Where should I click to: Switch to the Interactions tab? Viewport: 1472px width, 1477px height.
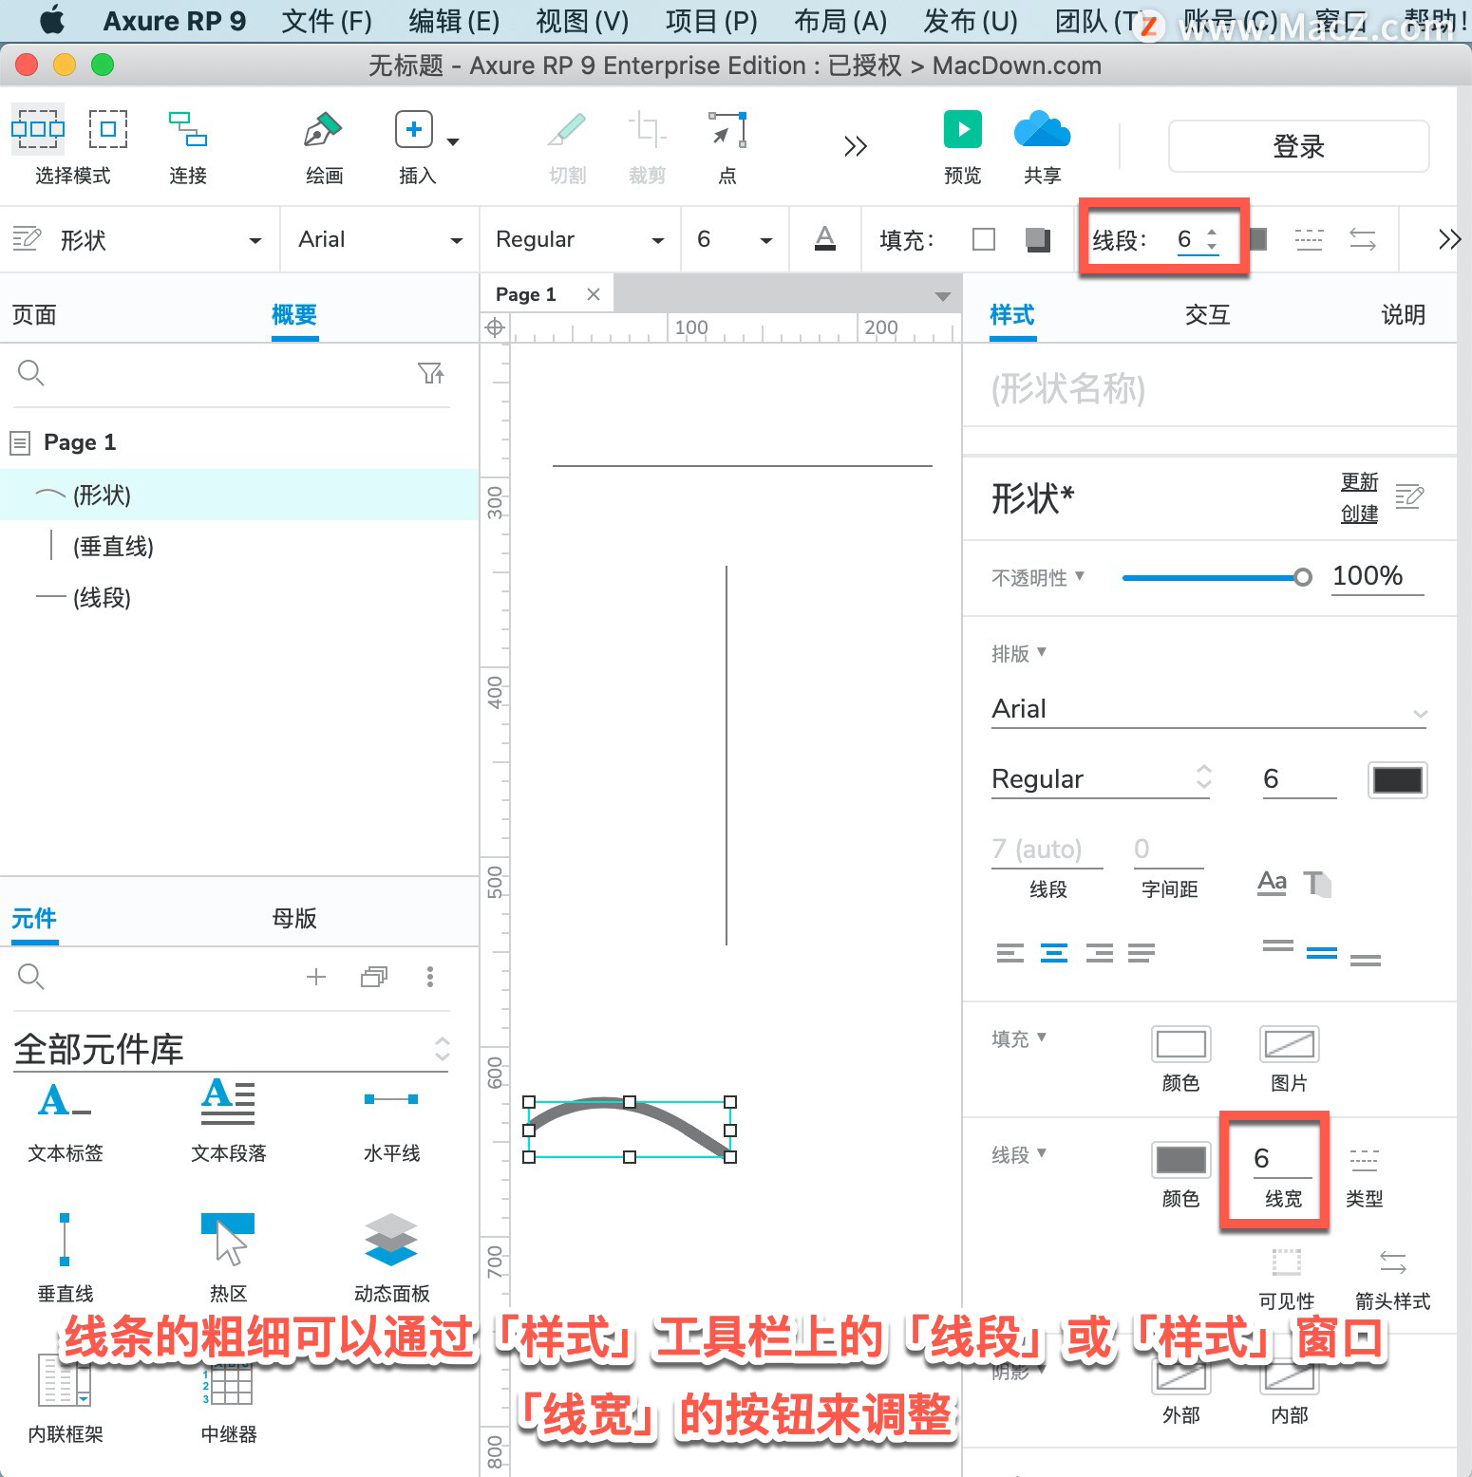[x=1207, y=315]
